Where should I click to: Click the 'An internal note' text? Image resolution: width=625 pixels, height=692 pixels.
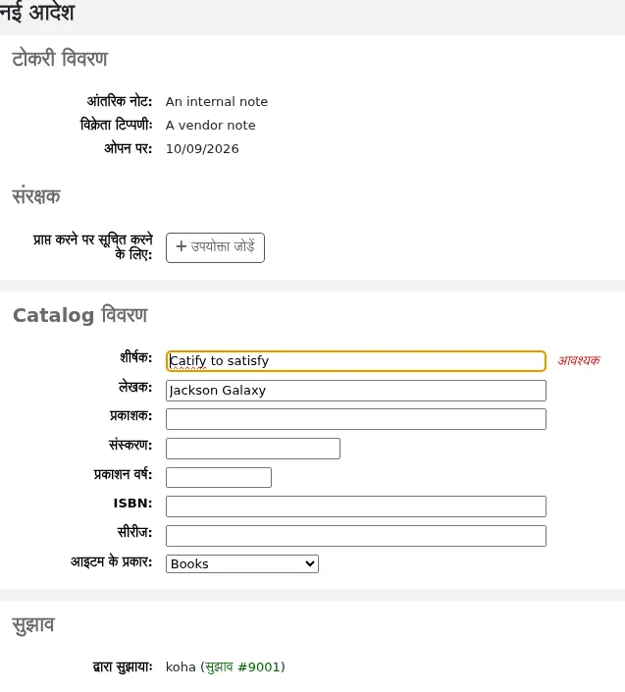tap(217, 101)
